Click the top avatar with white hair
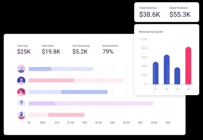Screen dimensions: 203x140 tap(21, 69)
